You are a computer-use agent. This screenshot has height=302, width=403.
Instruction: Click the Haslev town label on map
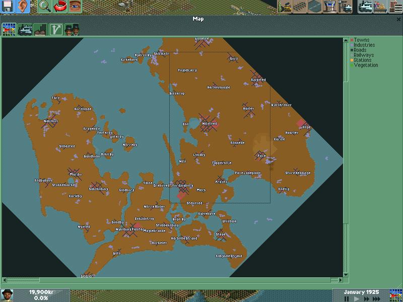tap(248, 109)
